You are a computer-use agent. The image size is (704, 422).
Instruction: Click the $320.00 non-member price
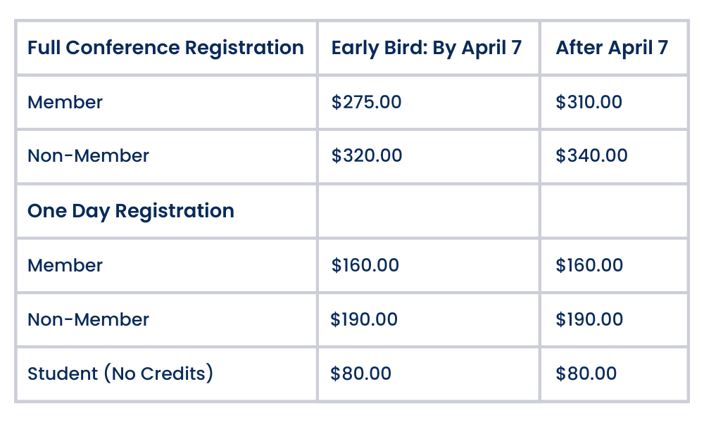367,155
